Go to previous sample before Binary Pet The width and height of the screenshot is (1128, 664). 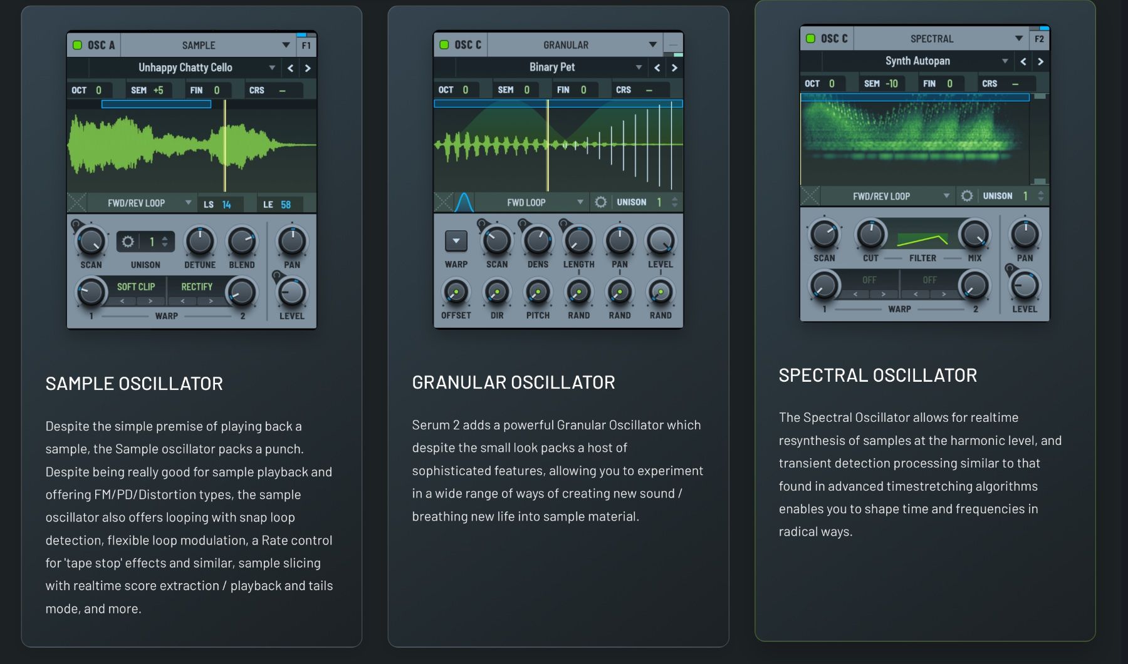(657, 68)
